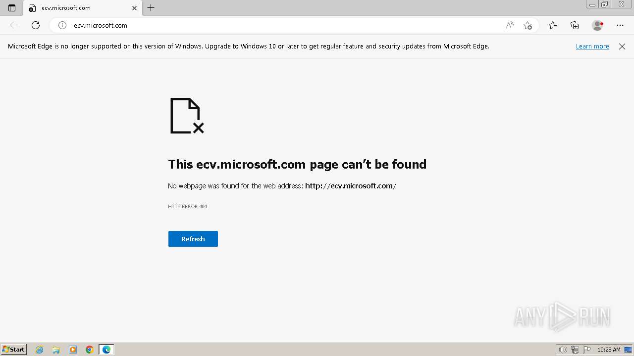Minimize the Edge browser window

pos(592,4)
